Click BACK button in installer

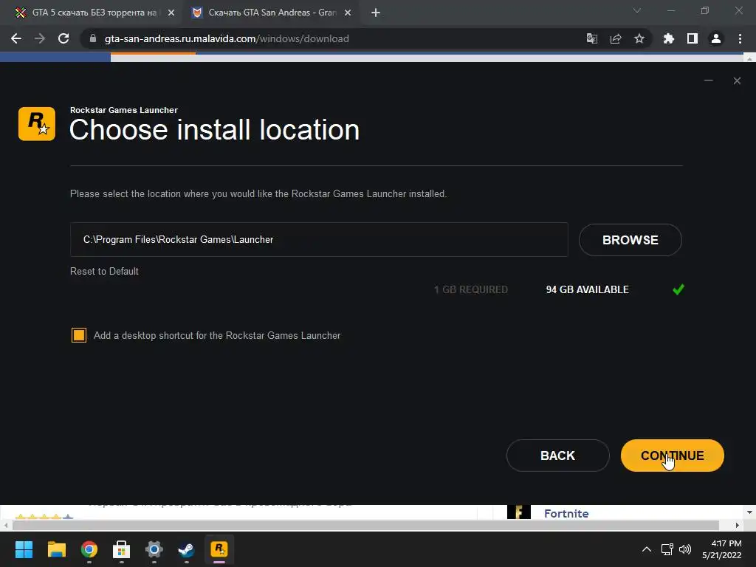point(558,456)
